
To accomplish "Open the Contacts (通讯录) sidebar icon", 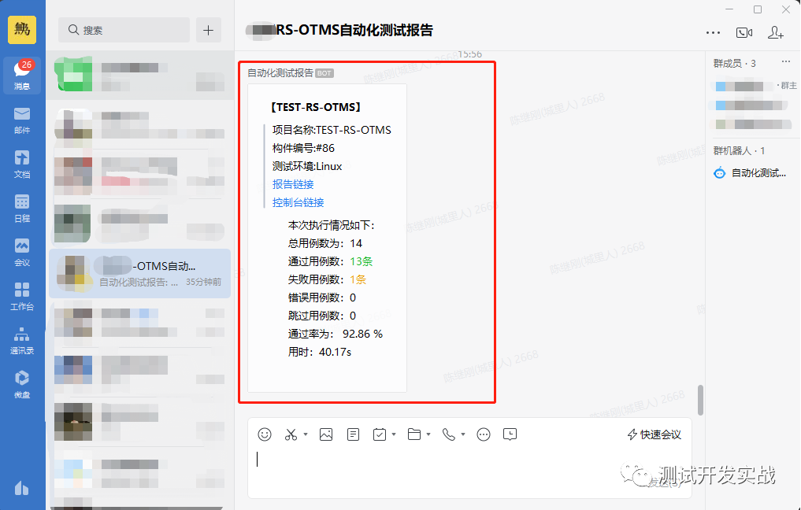I will 22,341.
